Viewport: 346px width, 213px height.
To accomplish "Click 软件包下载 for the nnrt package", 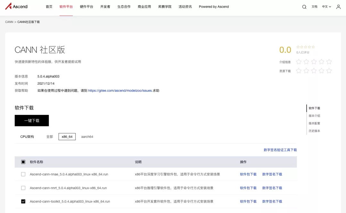I will pyautogui.click(x=248, y=188).
